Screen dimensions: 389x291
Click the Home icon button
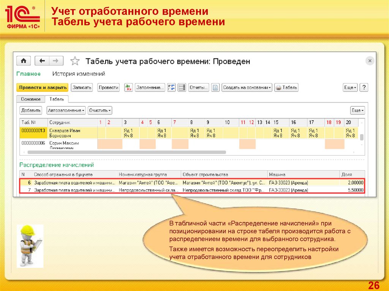click(x=23, y=61)
